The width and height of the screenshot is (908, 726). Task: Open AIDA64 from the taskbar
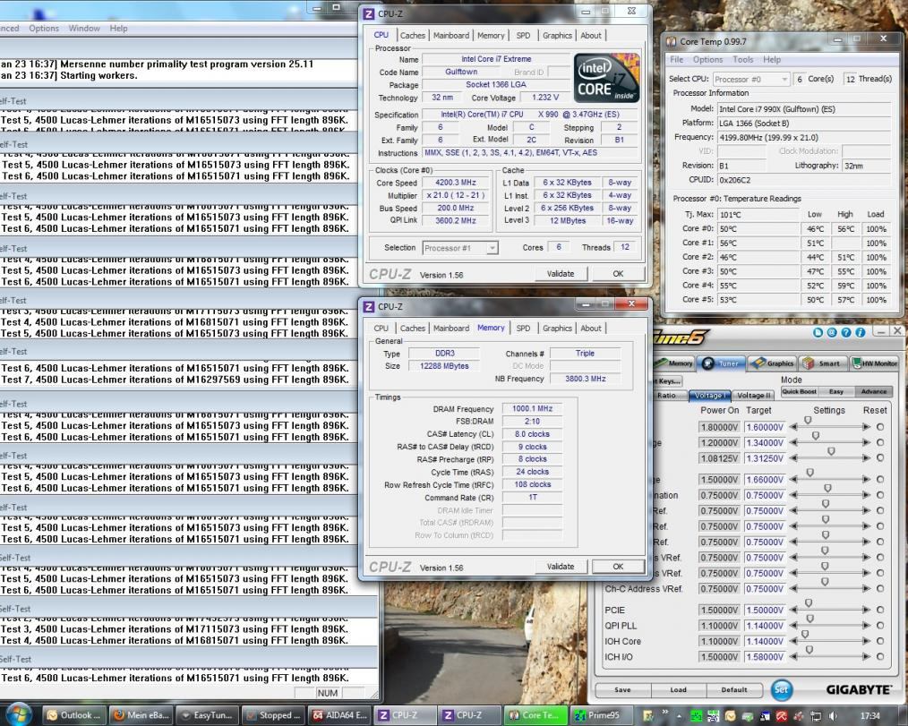tap(338, 715)
